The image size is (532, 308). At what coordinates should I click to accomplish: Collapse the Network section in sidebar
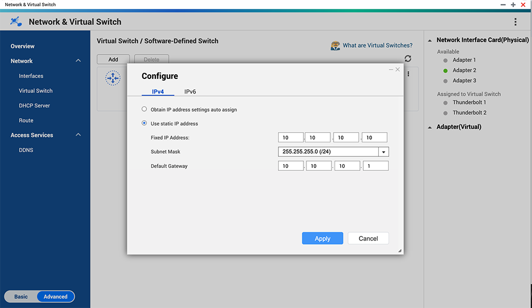[x=78, y=61]
